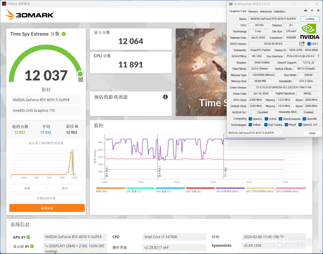Viewport: 323px width, 254px height.
Task: Click the 最佳 score 12 953
Action: [71, 132]
